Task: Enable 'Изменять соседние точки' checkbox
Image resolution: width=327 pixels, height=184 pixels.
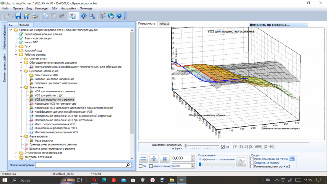Action: click(252, 159)
